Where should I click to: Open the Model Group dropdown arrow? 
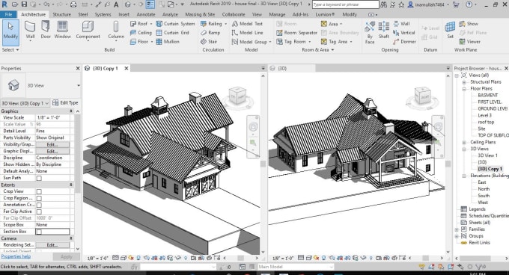(x=270, y=42)
